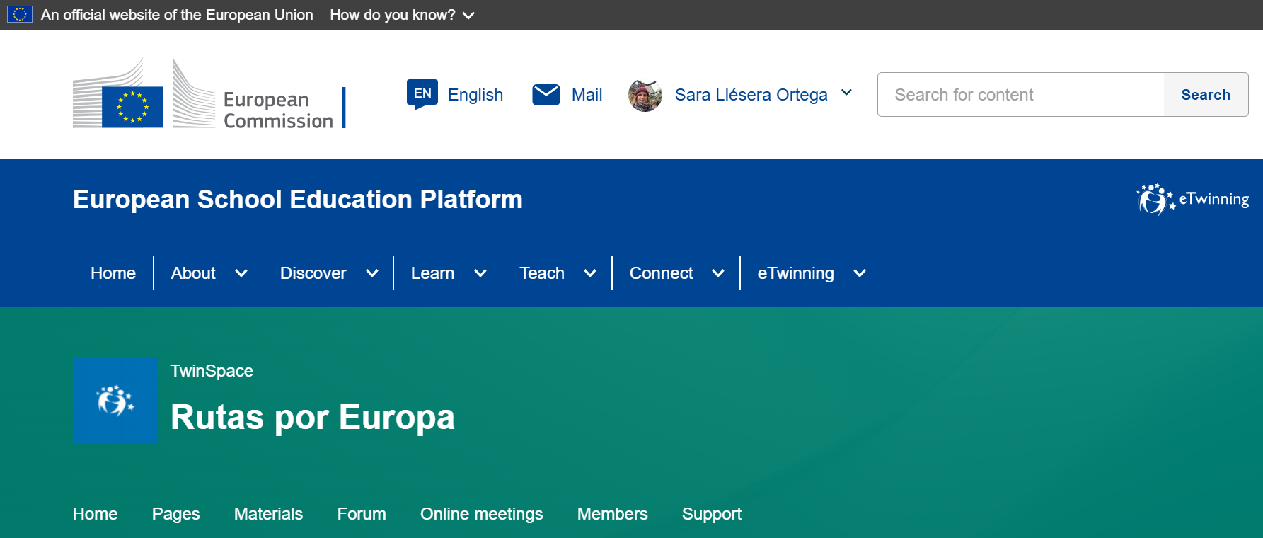Click the blue TwinSpace project icon

[115, 401]
